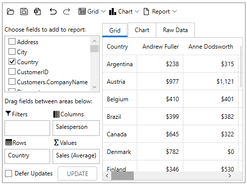The image size is (247, 185).
Task: Expand the Chart dropdown arrow in toolbar
Action: (x=137, y=12)
